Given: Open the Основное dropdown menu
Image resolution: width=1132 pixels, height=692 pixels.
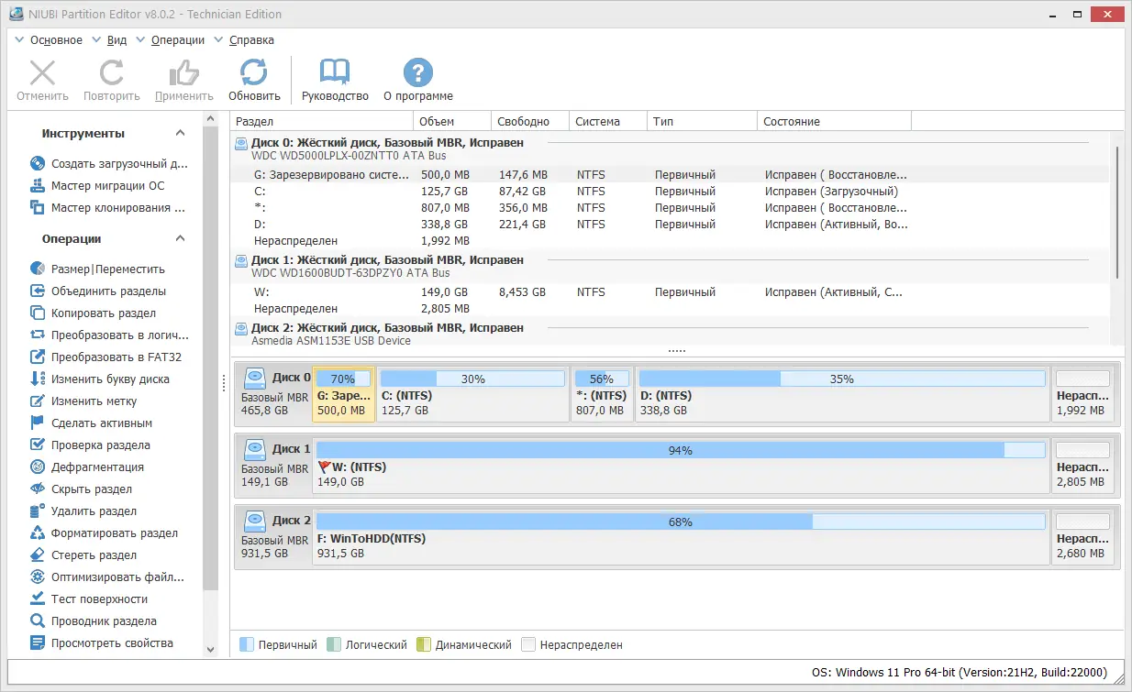Looking at the screenshot, I should click(55, 40).
